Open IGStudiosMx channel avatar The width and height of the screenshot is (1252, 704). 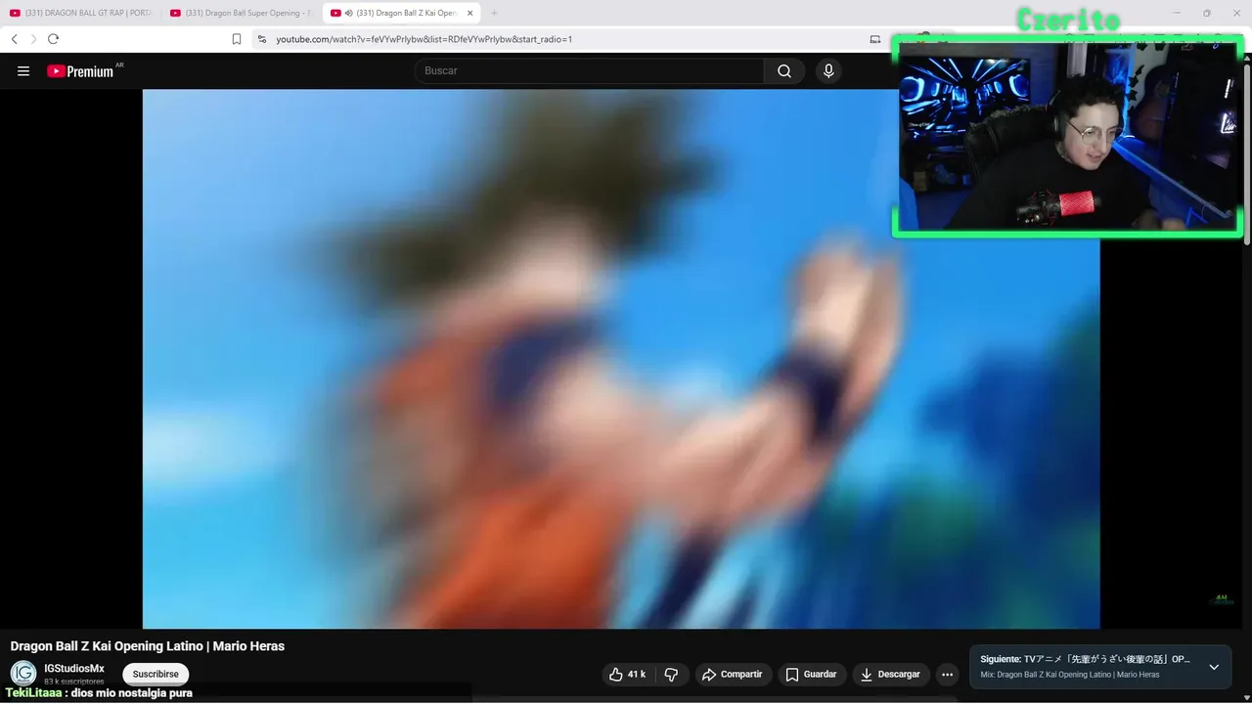coord(23,674)
